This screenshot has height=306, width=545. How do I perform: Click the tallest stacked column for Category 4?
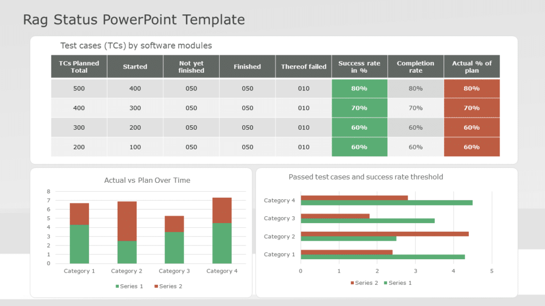222,231
